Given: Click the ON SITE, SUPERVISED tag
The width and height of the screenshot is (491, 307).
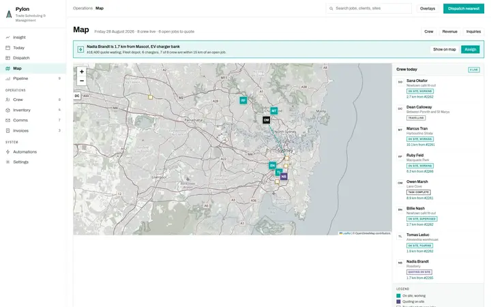Looking at the screenshot, I should 422,219.
